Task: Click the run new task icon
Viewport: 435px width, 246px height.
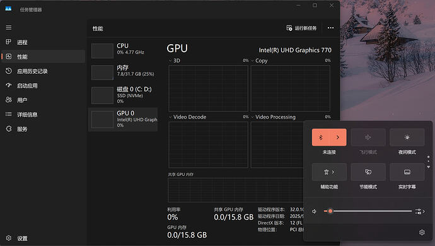Action: [x=289, y=28]
